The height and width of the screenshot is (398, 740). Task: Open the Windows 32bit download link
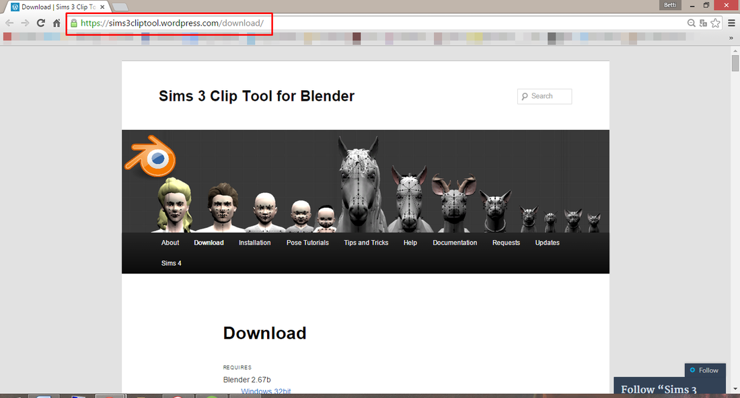266,391
